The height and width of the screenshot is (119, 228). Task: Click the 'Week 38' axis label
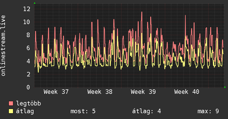point(100,92)
